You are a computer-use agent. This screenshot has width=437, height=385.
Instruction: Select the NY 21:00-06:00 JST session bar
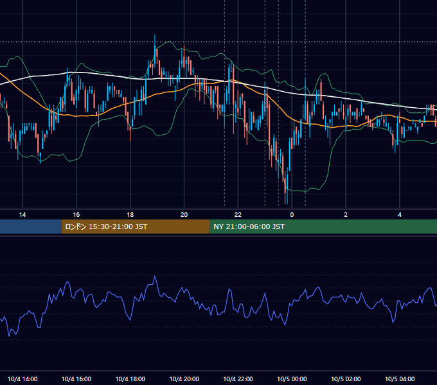coord(323,227)
